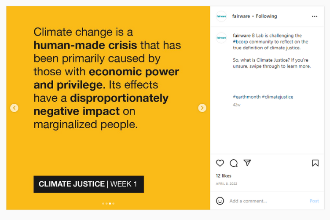Click the Post comment button
The height and width of the screenshot is (220, 330).
pyautogui.click(x=314, y=201)
